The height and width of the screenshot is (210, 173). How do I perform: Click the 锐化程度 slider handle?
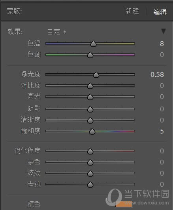click(90, 151)
